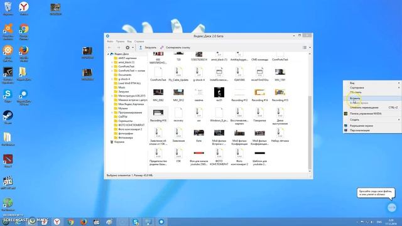Open Панель управления NVIDIA from context menu
This screenshot has height=226, width=402.
[372, 114]
